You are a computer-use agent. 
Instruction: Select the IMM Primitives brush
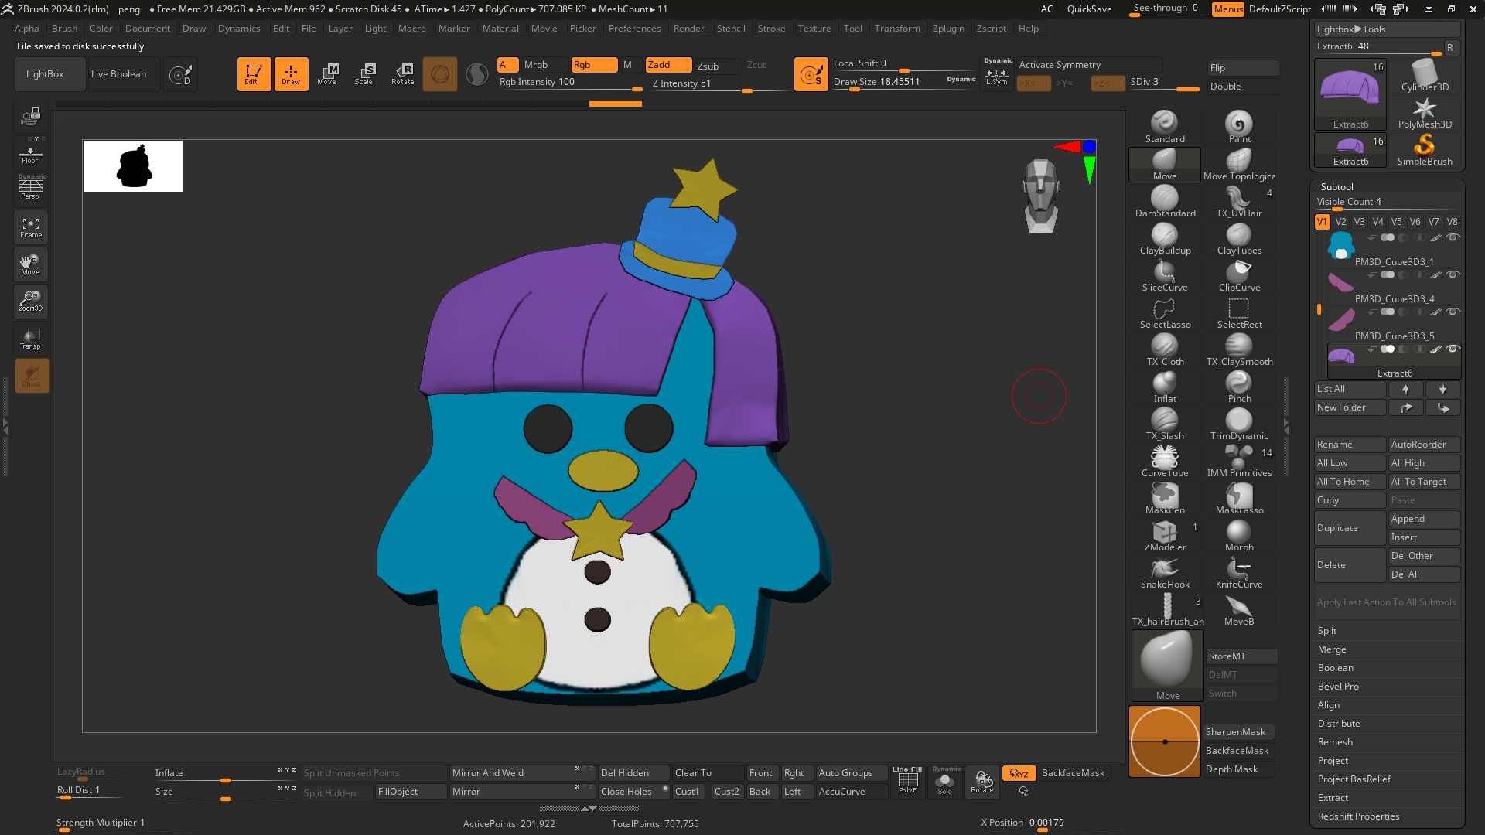point(1239,462)
